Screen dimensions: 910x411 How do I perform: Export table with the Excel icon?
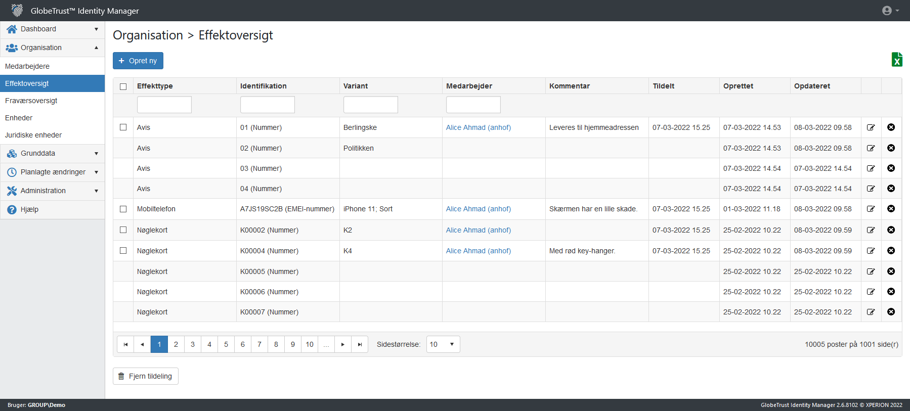[x=897, y=60]
